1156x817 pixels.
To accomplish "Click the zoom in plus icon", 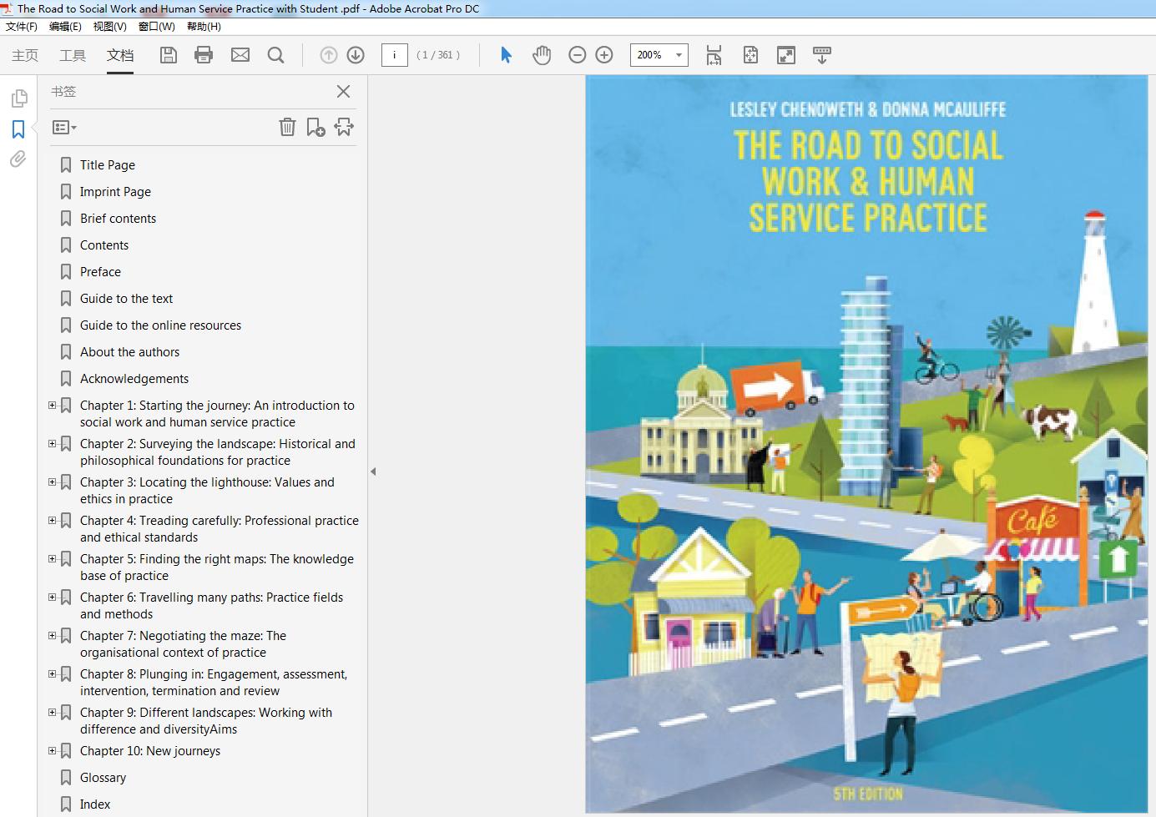I will point(604,55).
